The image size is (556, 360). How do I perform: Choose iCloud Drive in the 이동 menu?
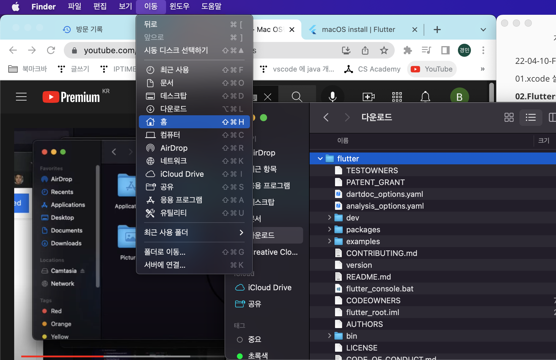[x=194, y=174]
